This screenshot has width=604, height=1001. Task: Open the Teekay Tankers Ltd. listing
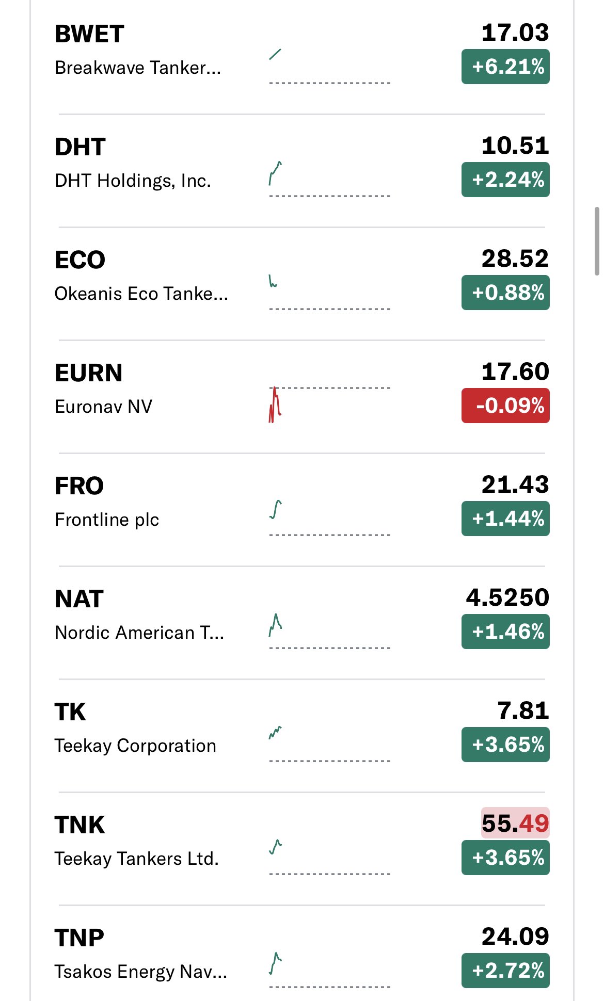(x=137, y=859)
